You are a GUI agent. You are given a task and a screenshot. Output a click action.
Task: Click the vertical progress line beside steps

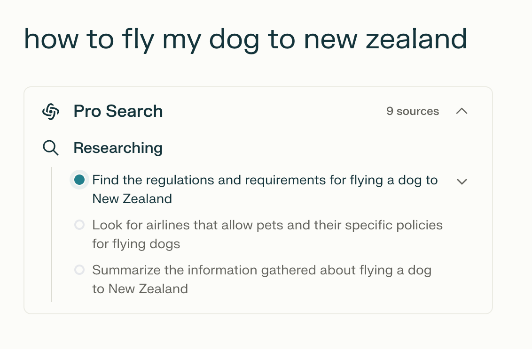tap(51, 234)
